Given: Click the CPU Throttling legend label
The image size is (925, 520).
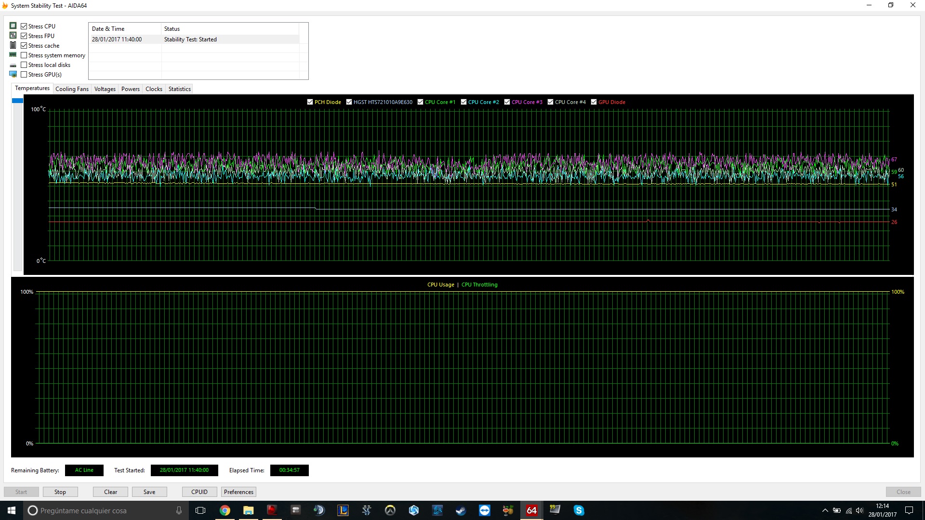Looking at the screenshot, I should click(x=479, y=285).
